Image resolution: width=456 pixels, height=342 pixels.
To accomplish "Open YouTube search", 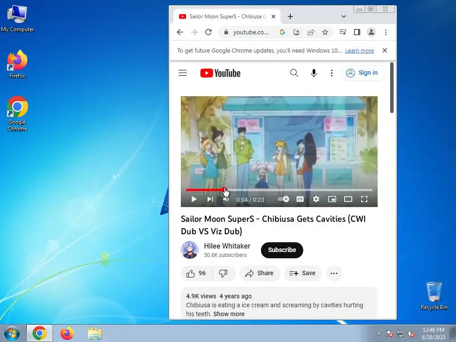I will pyautogui.click(x=294, y=73).
